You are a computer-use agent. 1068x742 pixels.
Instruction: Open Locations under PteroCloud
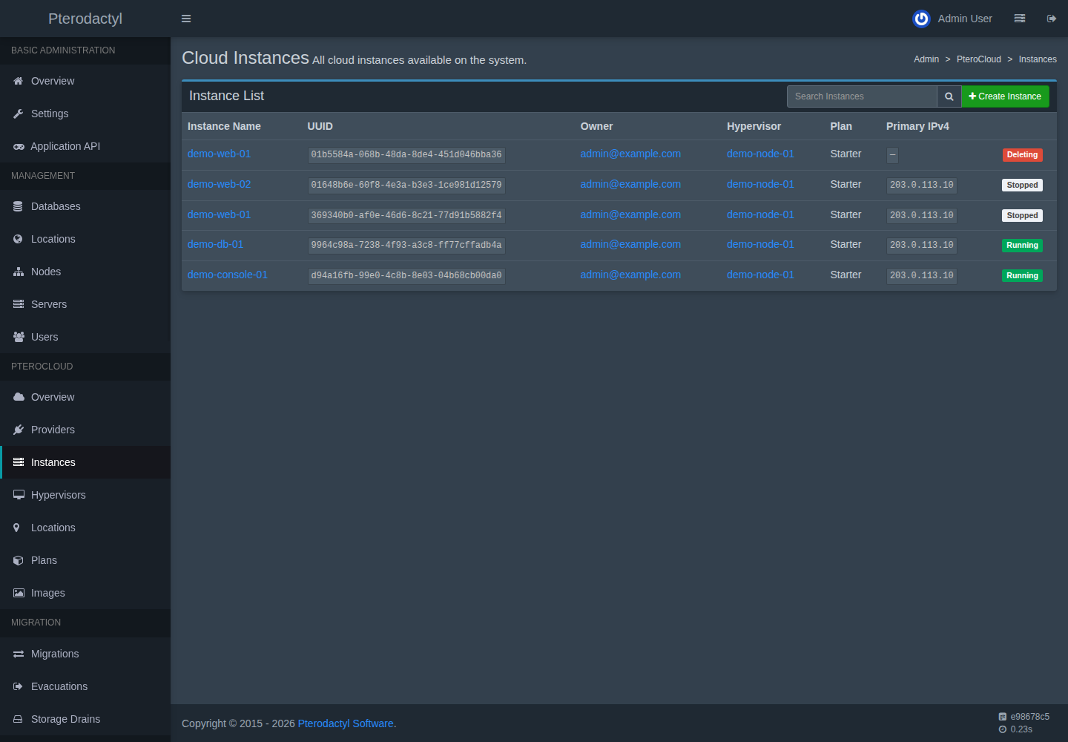click(85, 528)
